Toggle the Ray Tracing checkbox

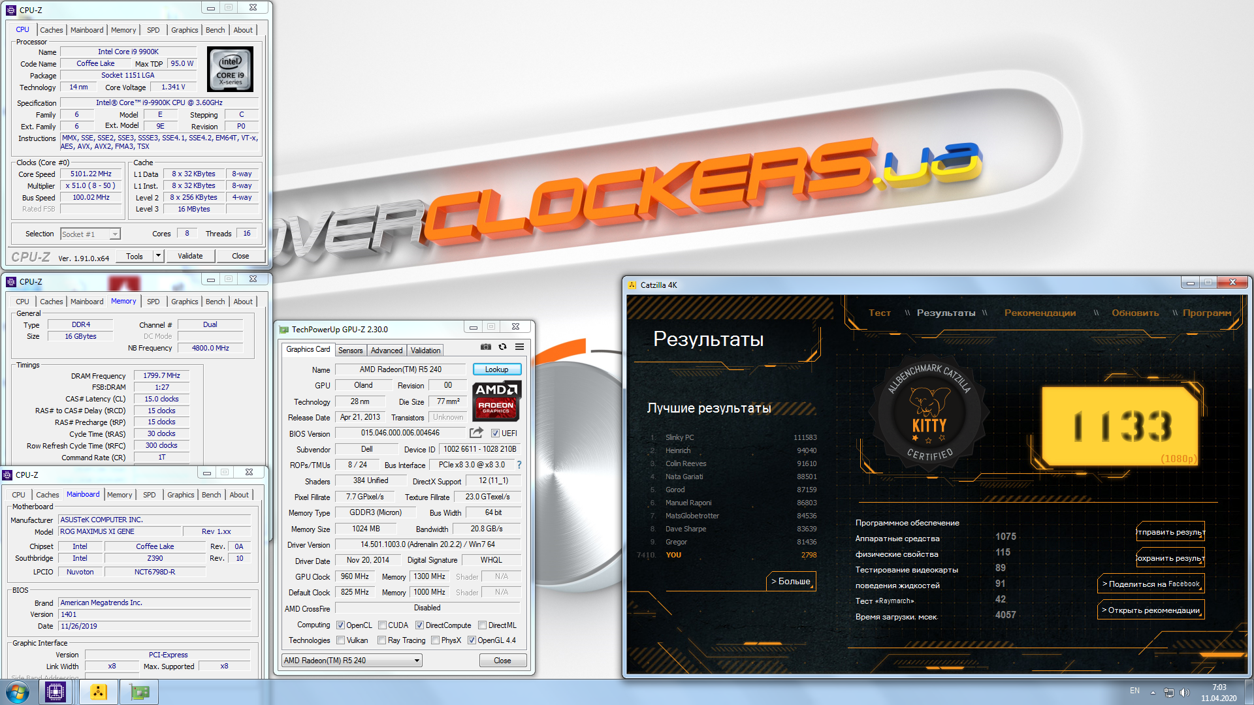pyautogui.click(x=382, y=640)
